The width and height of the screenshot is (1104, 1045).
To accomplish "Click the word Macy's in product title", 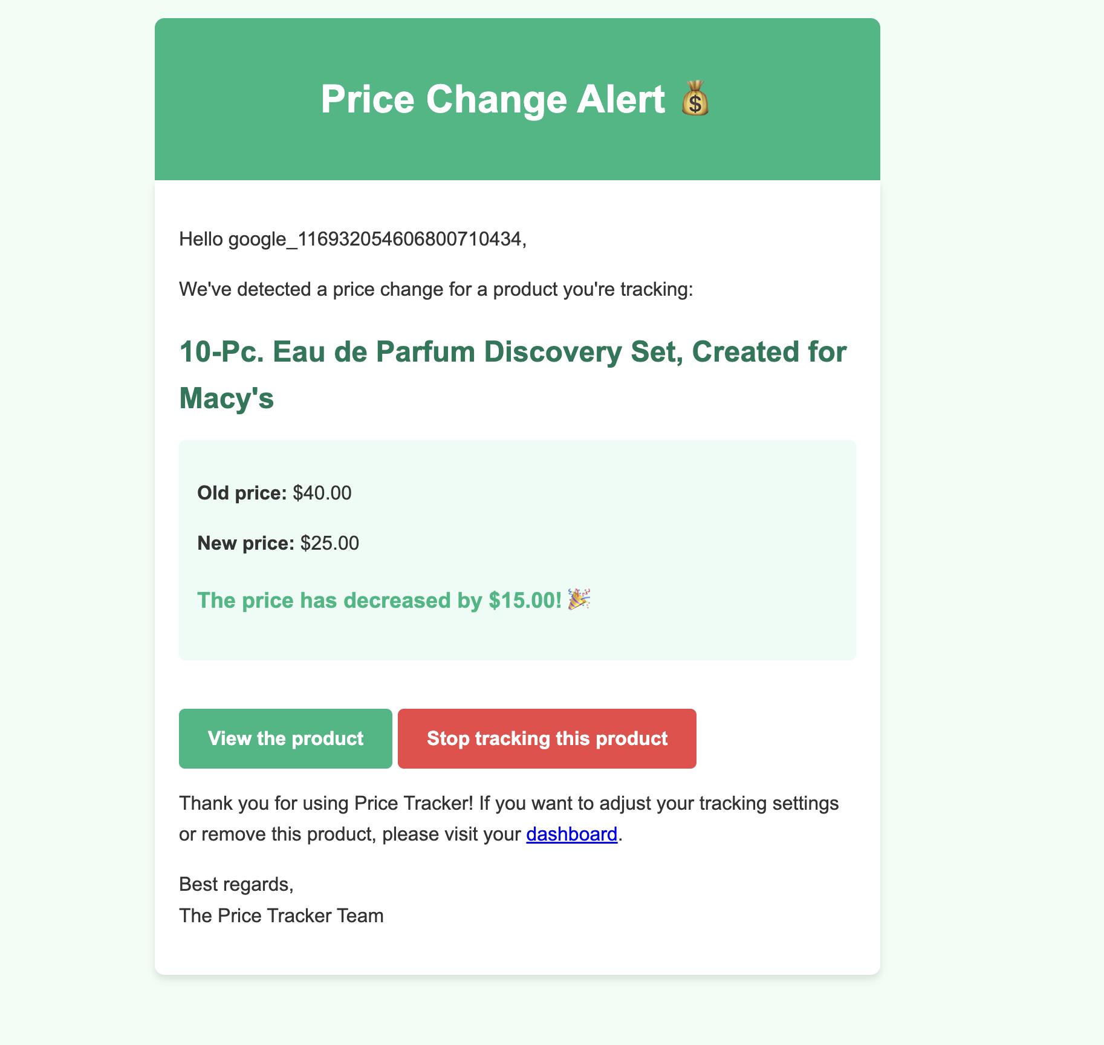I will pyautogui.click(x=227, y=399).
